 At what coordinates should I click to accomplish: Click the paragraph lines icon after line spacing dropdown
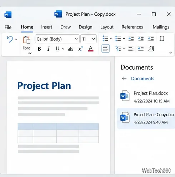(x=131, y=49)
